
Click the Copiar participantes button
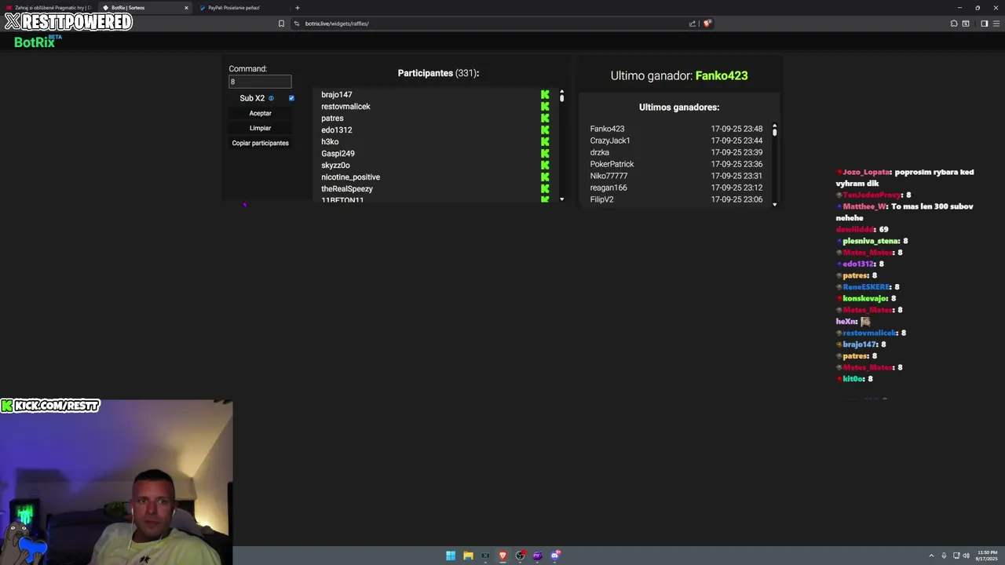[260, 143]
